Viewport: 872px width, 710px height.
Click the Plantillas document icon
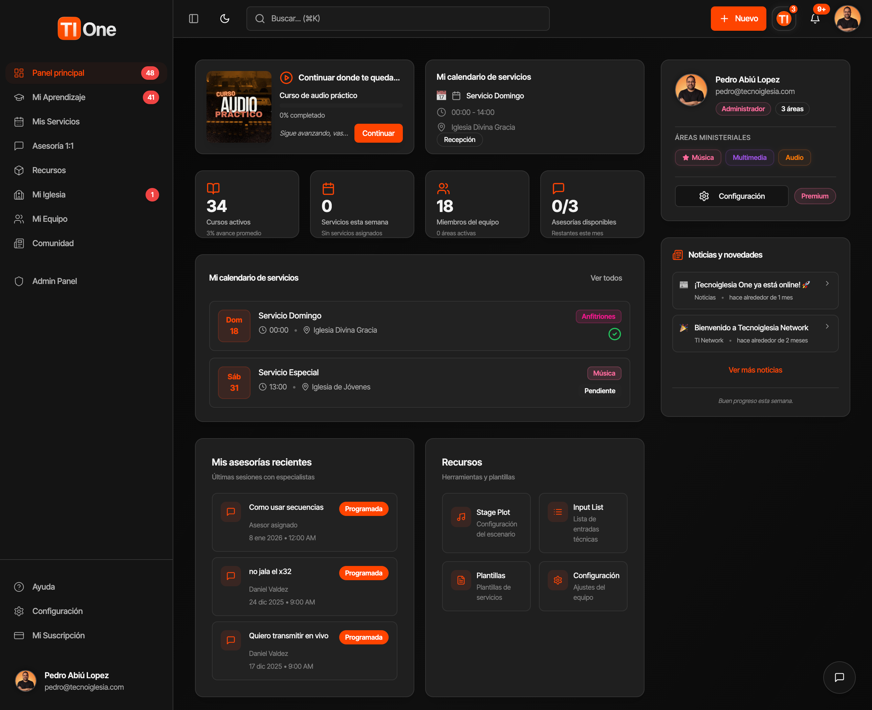pos(461,580)
